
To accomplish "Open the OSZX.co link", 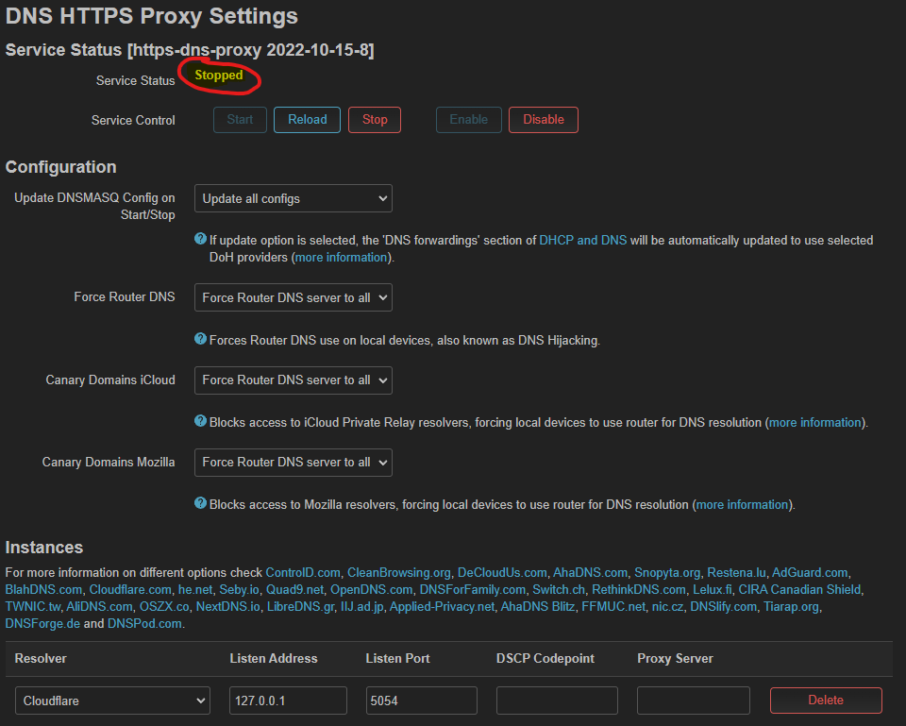I will point(164,607).
